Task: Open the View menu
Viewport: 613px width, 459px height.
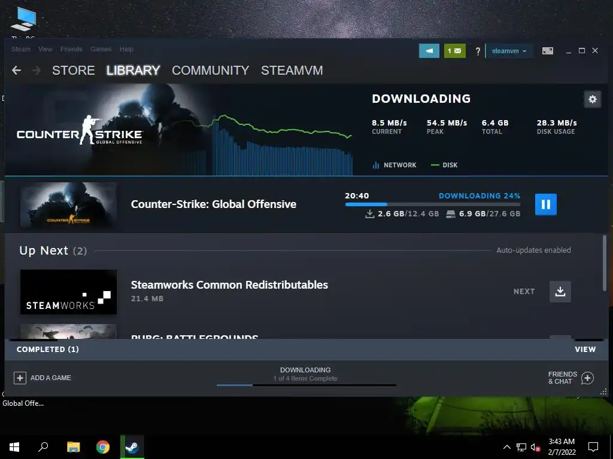Action: (x=45, y=49)
